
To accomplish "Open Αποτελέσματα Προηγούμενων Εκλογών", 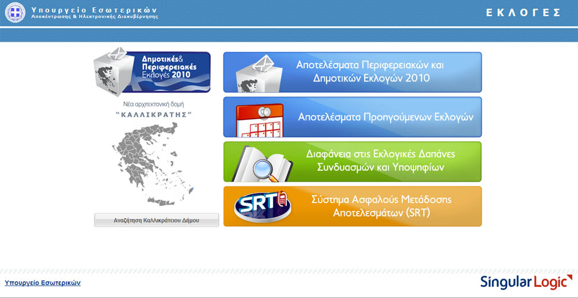I will (353, 117).
